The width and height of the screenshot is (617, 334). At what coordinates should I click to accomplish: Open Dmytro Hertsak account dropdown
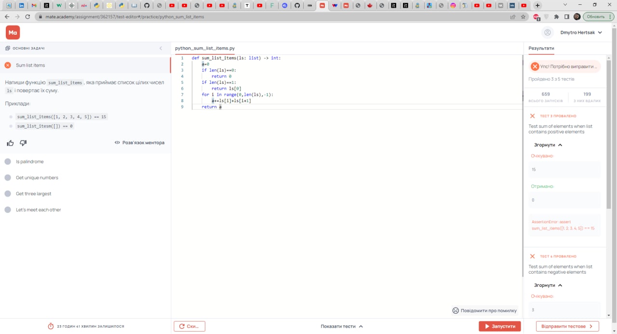(581, 32)
